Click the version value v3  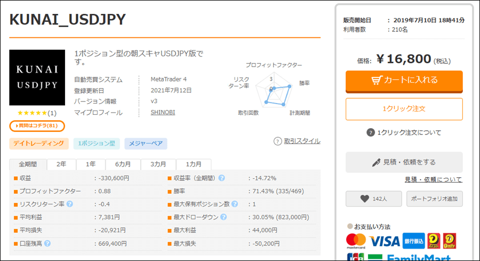pyautogui.click(x=154, y=101)
